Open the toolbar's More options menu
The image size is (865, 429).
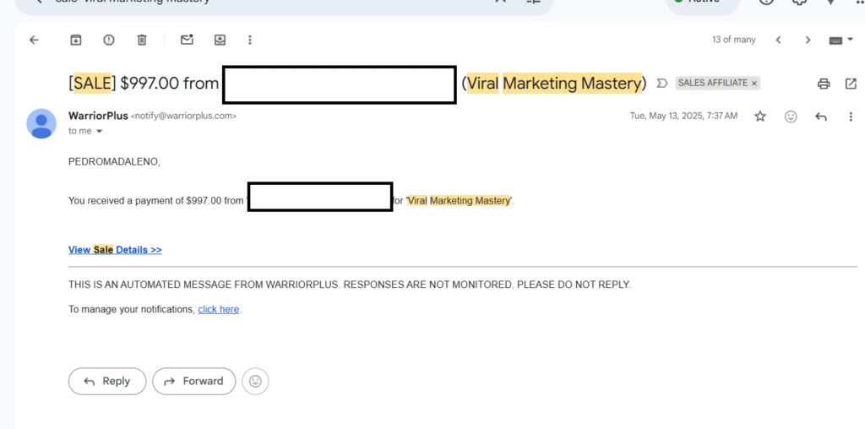tap(250, 40)
